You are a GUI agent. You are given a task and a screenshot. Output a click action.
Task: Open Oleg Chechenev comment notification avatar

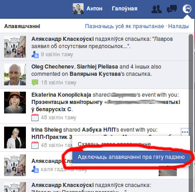click(x=15, y=74)
